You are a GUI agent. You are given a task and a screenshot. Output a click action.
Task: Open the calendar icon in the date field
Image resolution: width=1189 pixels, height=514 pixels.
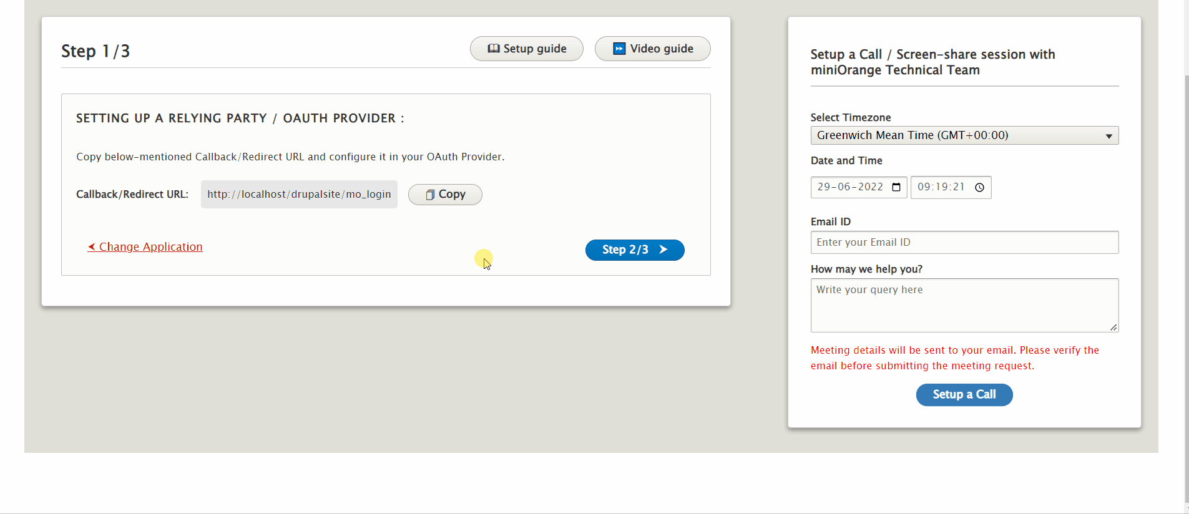click(x=897, y=187)
